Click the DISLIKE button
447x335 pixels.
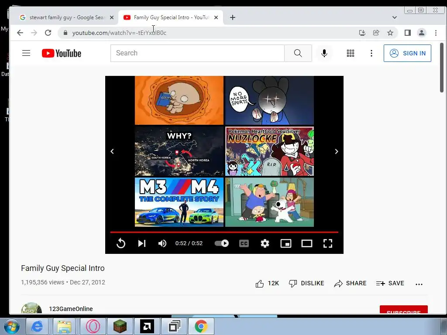[x=306, y=284]
